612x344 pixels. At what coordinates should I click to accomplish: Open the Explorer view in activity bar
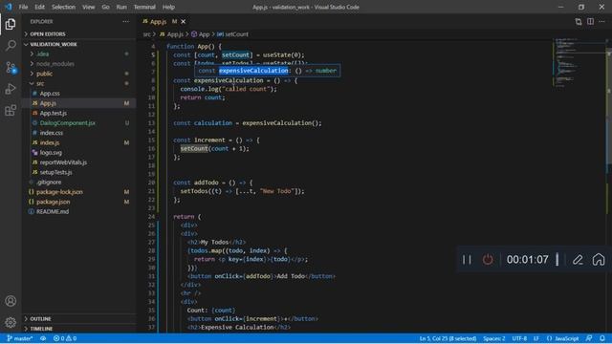(x=11, y=24)
